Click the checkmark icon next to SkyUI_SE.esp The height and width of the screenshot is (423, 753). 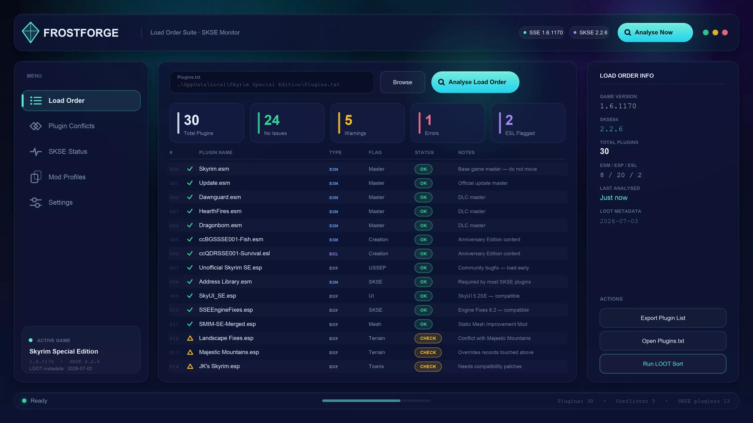click(x=190, y=296)
